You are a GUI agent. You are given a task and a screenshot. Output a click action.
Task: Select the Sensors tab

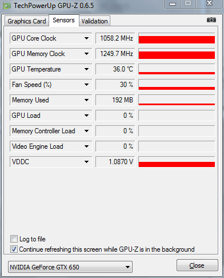pyautogui.click(x=63, y=20)
